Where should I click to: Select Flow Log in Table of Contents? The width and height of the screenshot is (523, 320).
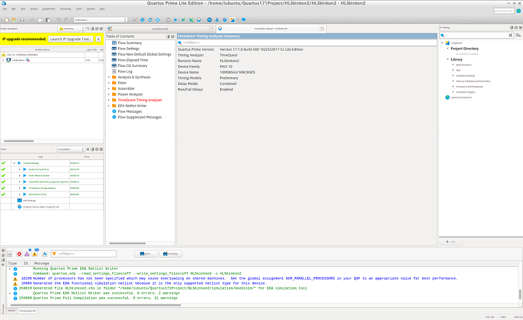[125, 72]
